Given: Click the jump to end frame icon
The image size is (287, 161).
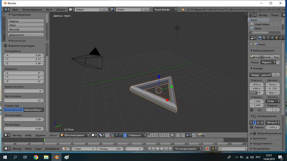Looking at the screenshot, I should point(170,149).
